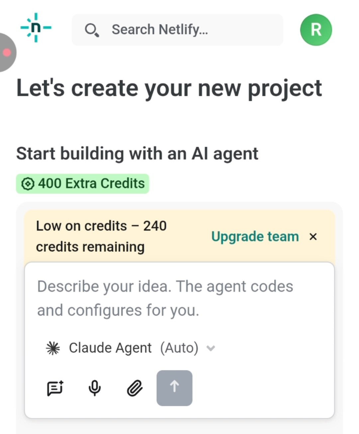Click the 400 Extra Credits badge
The height and width of the screenshot is (434, 359).
coord(82,183)
